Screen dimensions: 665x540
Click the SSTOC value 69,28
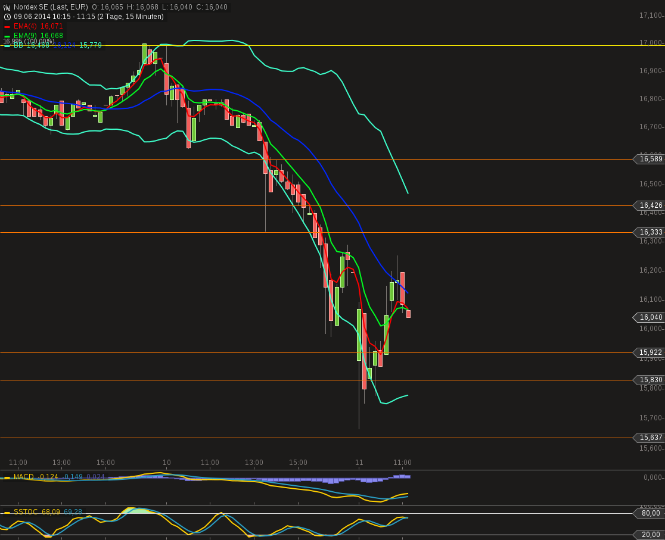[x=73, y=512]
